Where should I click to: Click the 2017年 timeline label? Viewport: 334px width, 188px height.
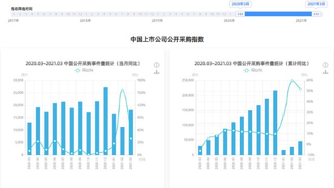(x=13, y=21)
